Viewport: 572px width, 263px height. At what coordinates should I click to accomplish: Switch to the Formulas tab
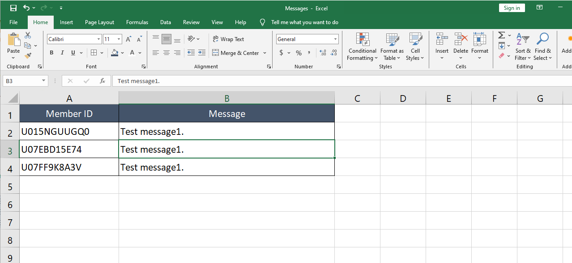pyautogui.click(x=137, y=22)
